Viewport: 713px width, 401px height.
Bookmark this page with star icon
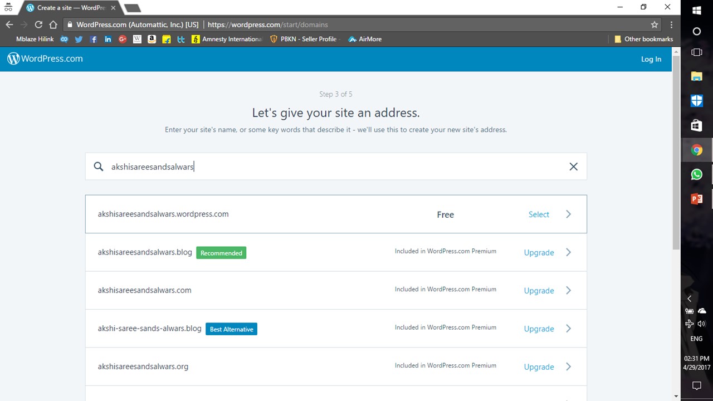[x=655, y=25]
